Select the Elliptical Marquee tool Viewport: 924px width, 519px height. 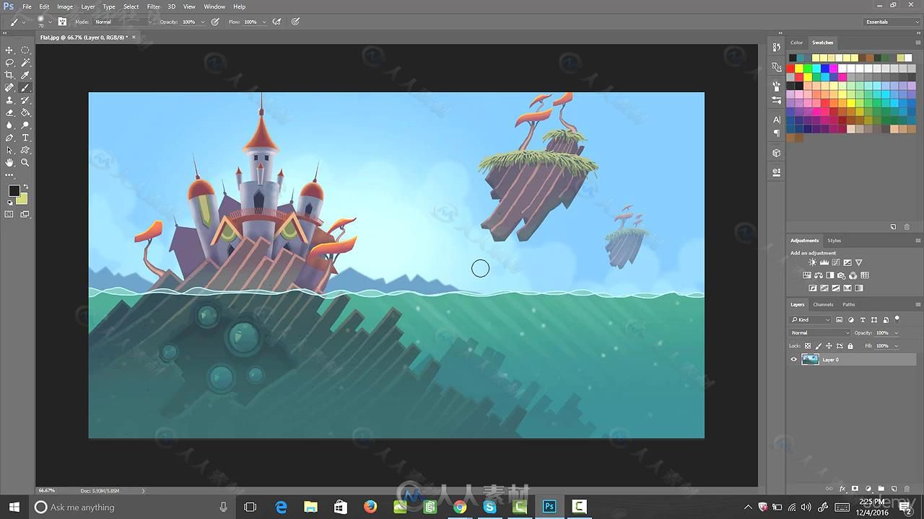[x=25, y=50]
